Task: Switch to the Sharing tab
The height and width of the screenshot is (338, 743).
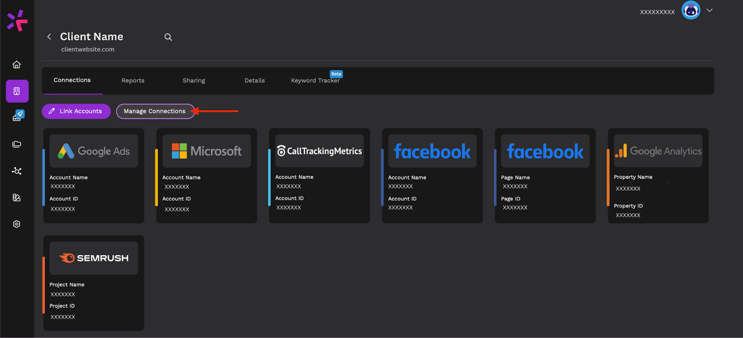Action: (x=194, y=80)
